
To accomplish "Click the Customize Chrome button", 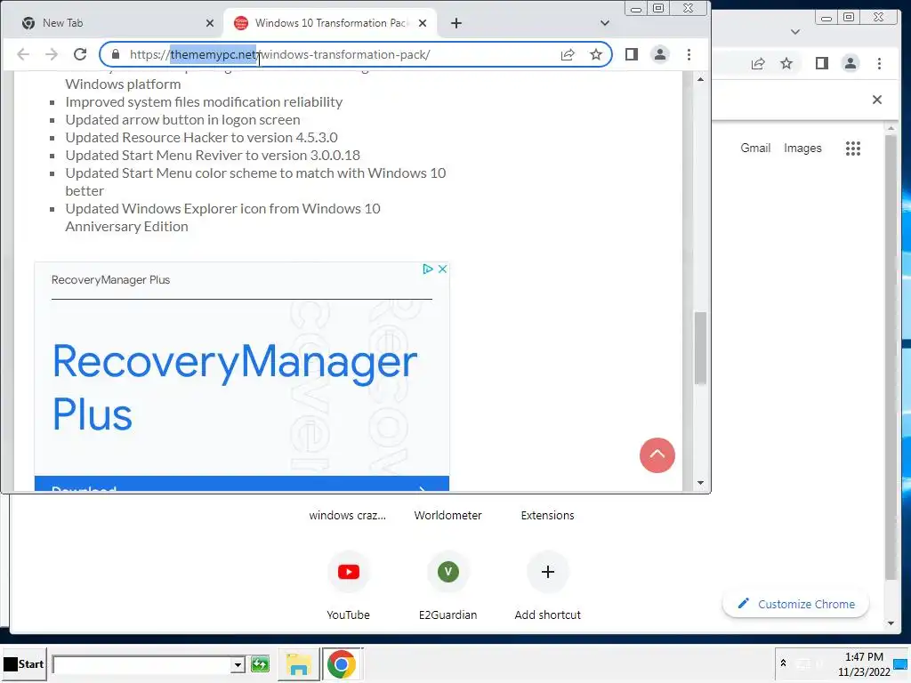I will click(795, 604).
